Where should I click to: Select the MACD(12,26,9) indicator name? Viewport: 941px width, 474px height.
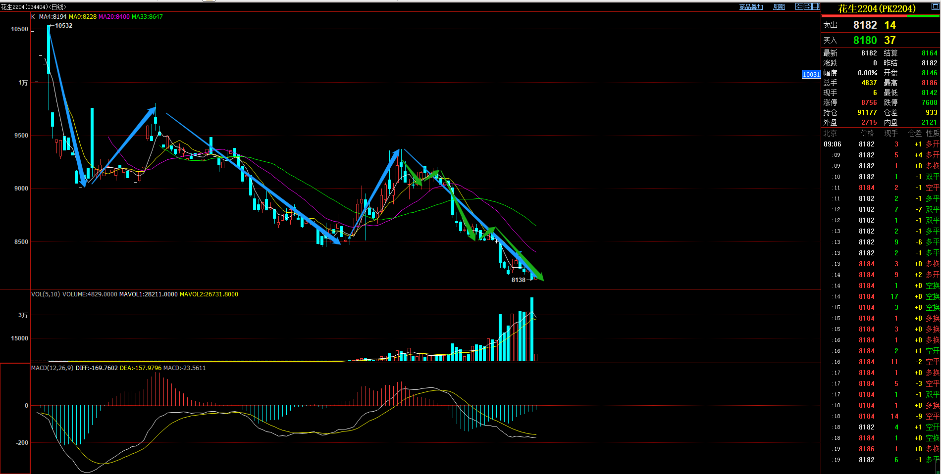[52, 368]
